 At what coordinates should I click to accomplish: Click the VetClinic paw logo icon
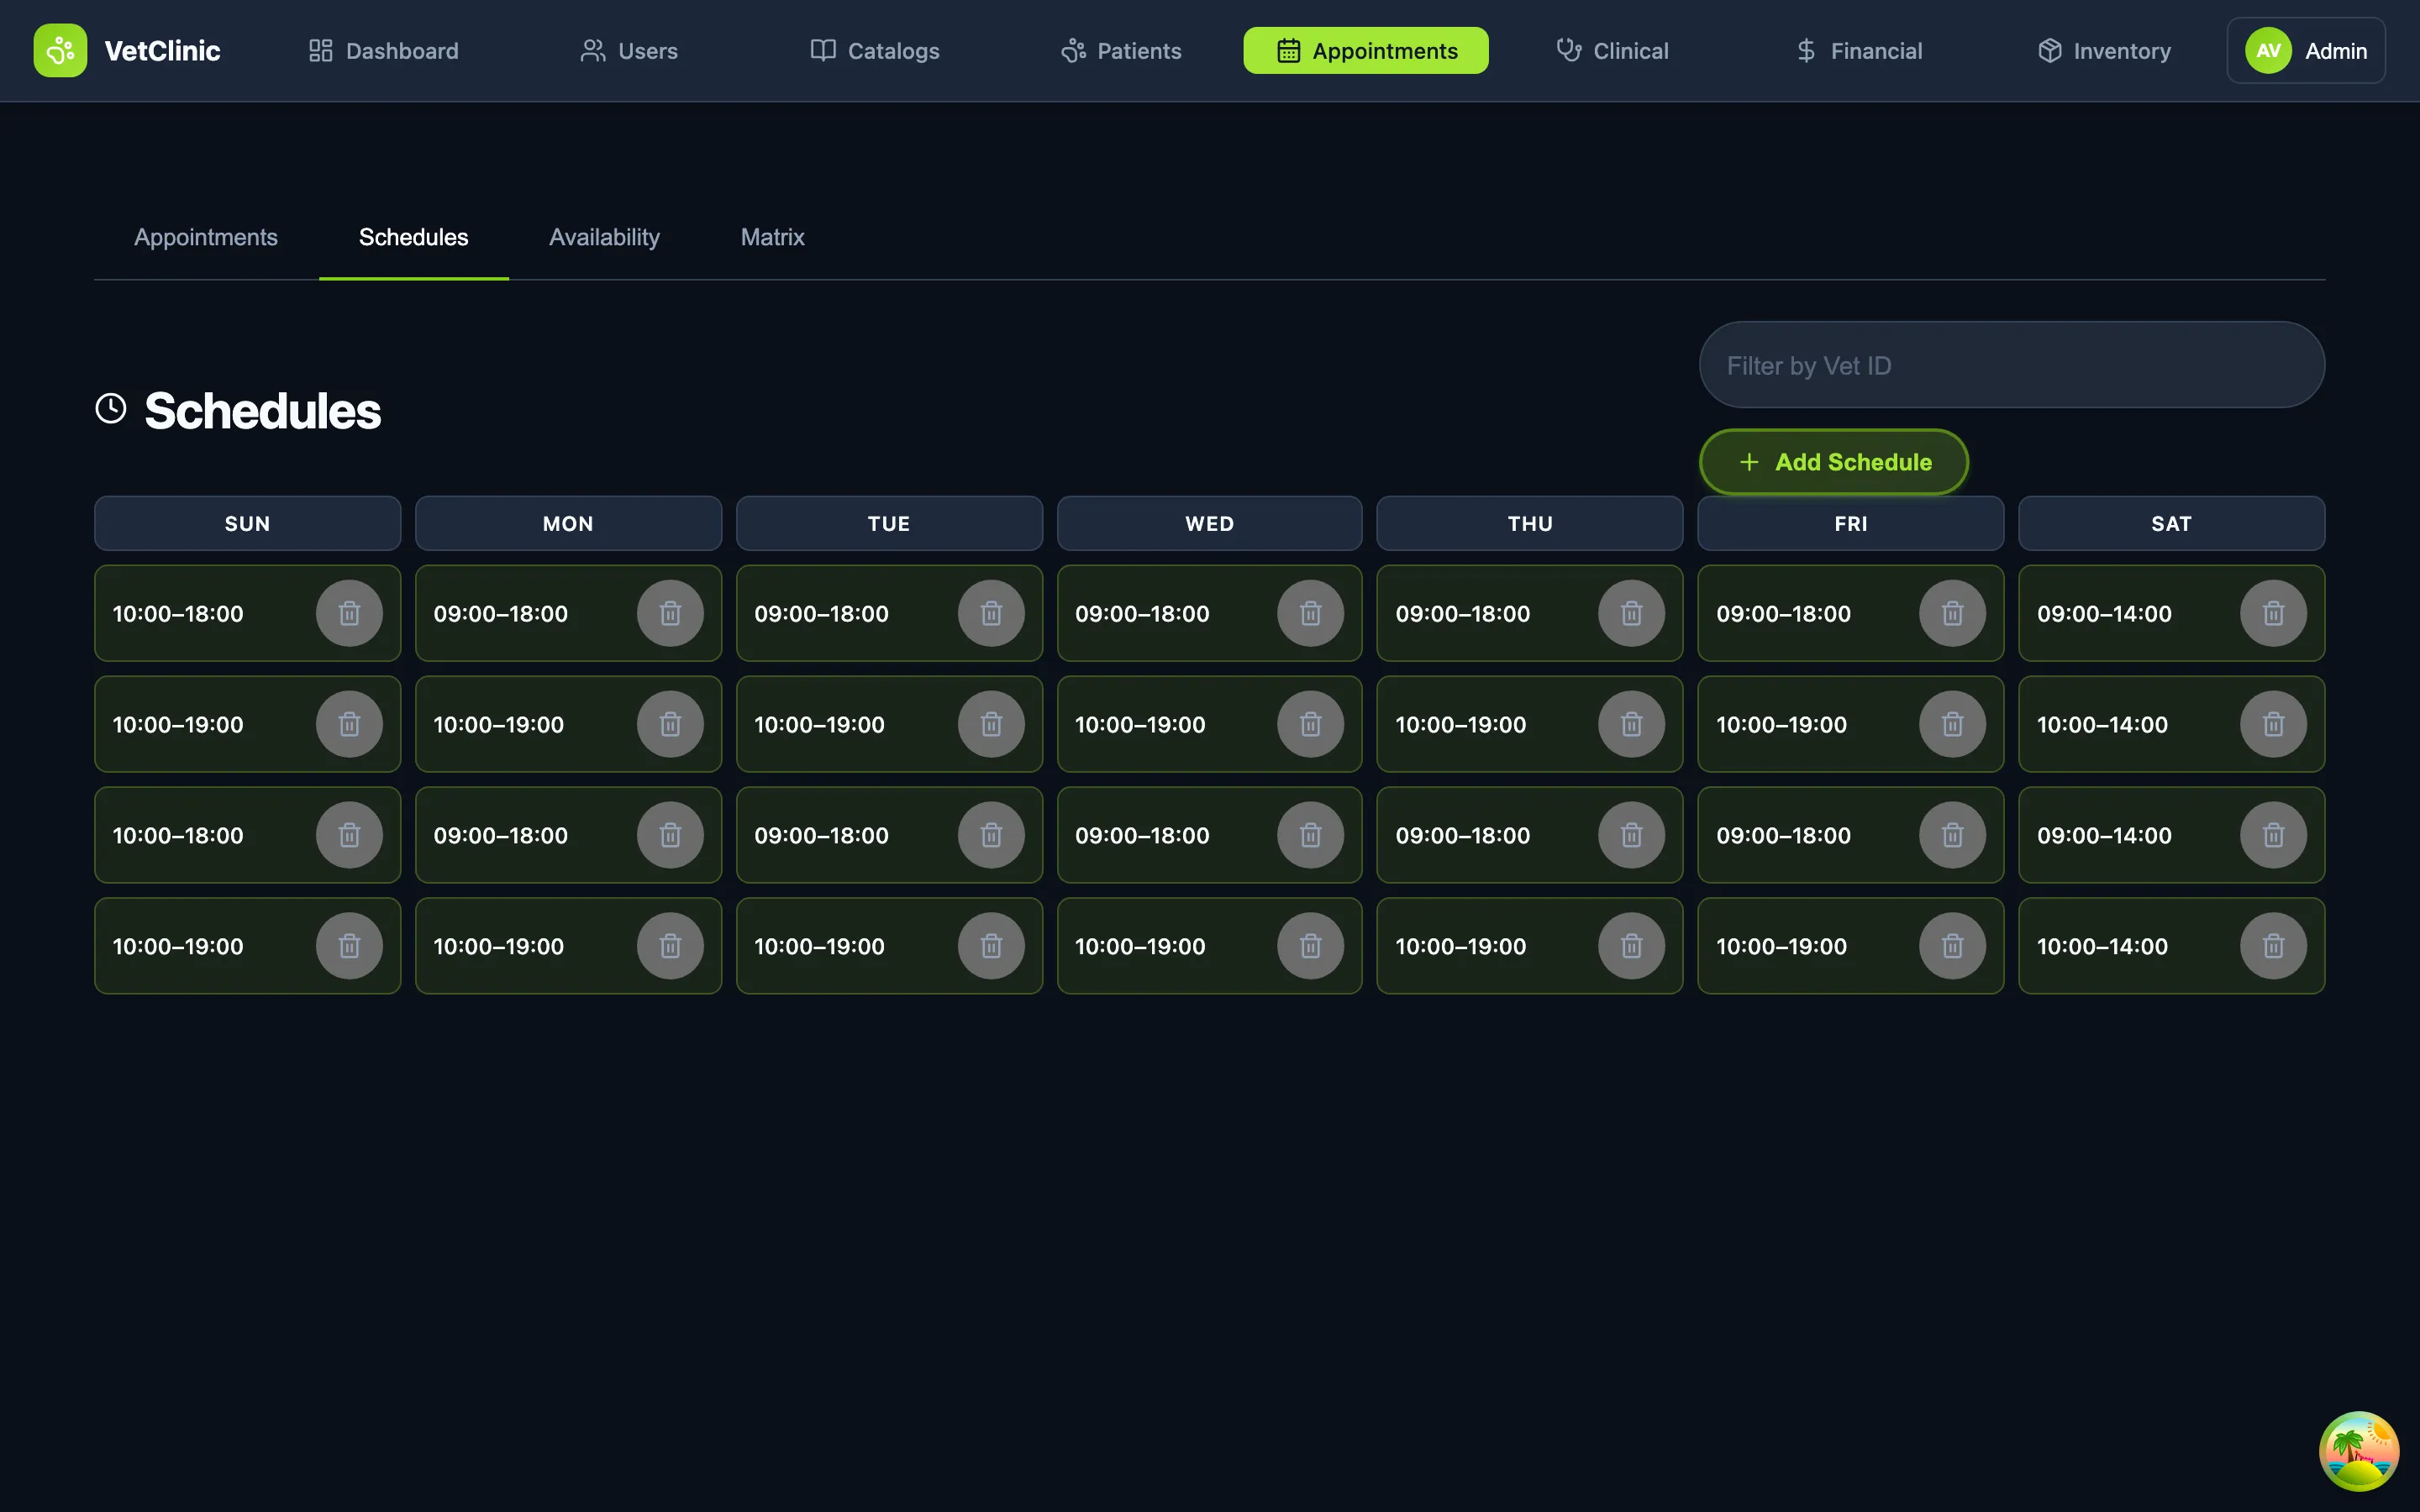(x=60, y=50)
